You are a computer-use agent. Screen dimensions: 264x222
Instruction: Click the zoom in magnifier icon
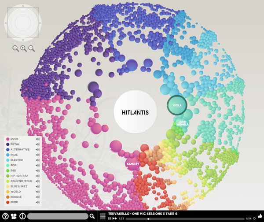click(24, 48)
